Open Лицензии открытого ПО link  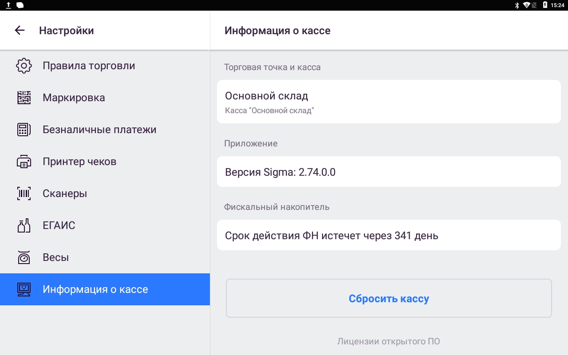tap(389, 342)
